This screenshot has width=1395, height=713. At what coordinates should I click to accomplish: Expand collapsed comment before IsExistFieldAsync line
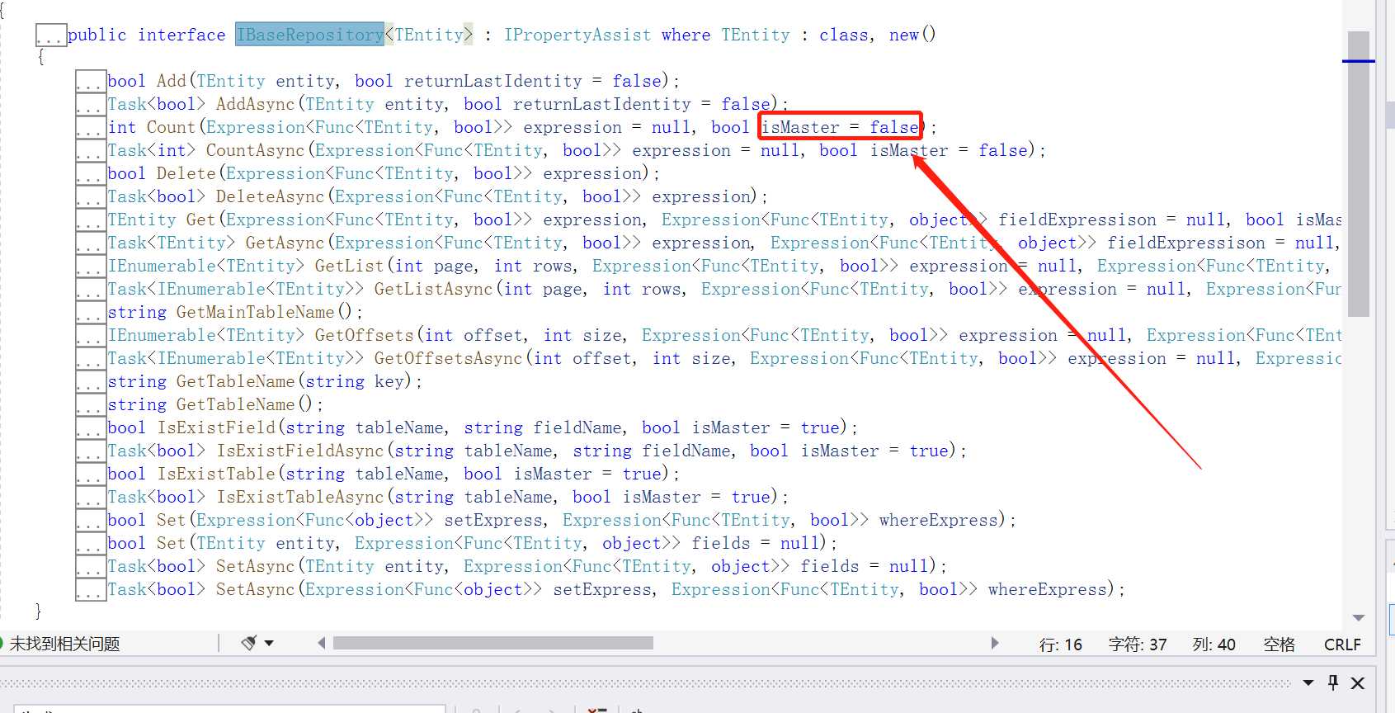point(91,451)
